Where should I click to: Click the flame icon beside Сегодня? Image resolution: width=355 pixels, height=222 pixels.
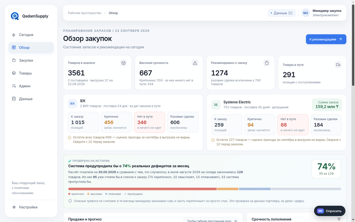pyautogui.click(x=14, y=35)
